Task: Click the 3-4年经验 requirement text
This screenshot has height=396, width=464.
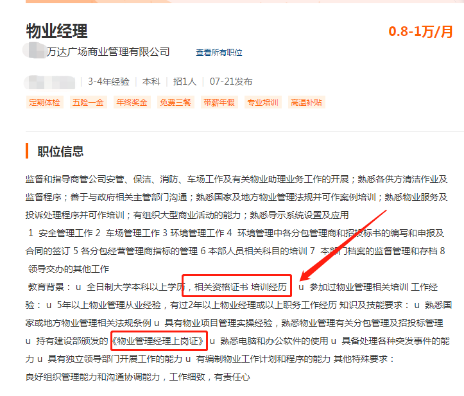Action: tap(108, 82)
